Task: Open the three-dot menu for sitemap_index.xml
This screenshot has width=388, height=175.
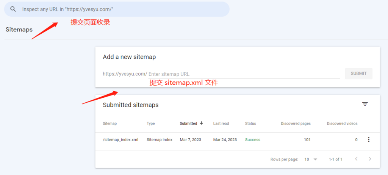Action: (x=369, y=140)
